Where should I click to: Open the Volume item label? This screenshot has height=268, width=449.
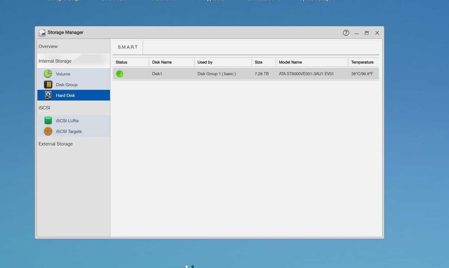pyautogui.click(x=63, y=74)
